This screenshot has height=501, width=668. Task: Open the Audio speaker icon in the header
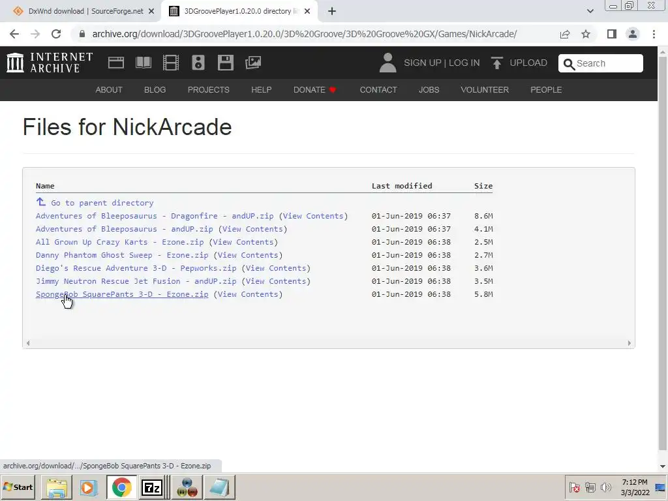click(x=198, y=63)
